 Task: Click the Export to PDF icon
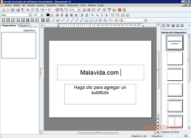(23, 10)
